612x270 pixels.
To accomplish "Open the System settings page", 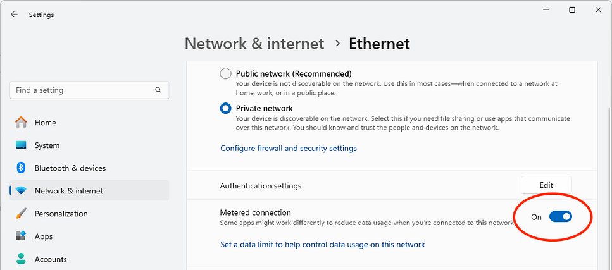I will (x=47, y=145).
